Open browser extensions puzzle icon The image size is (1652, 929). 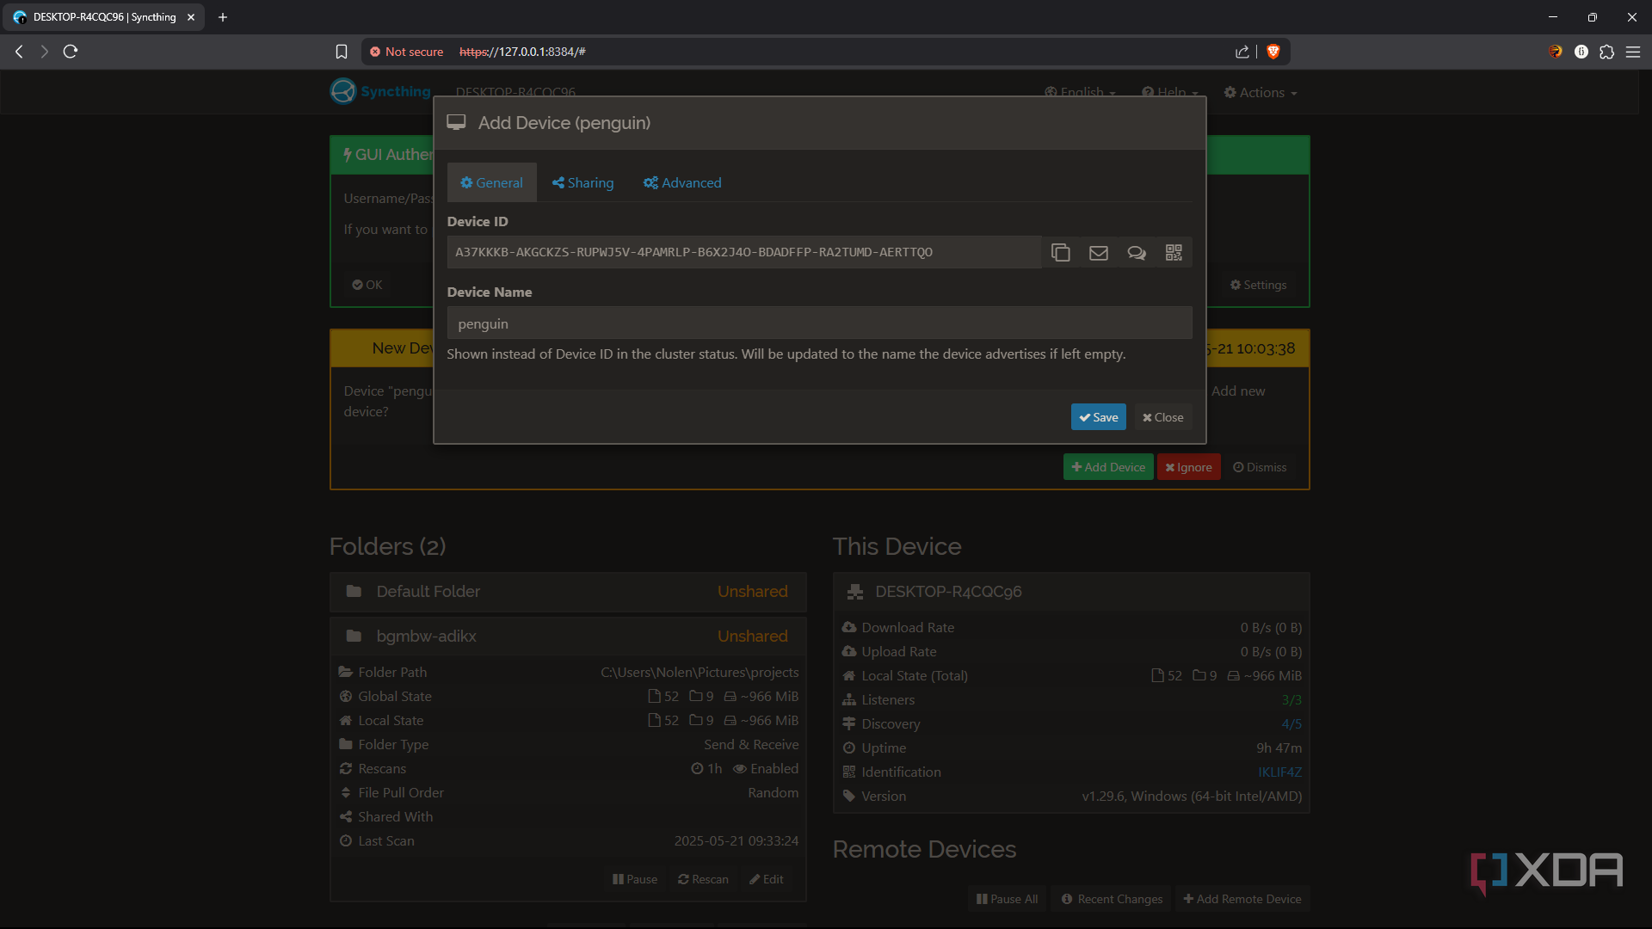click(x=1606, y=52)
